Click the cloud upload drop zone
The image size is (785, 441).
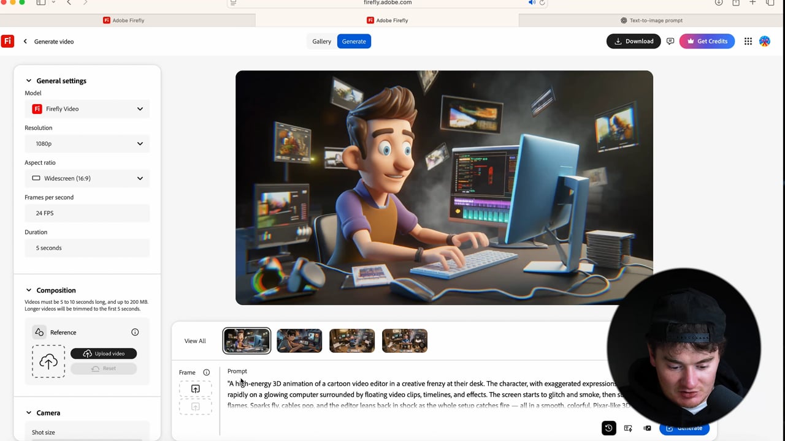(x=48, y=361)
